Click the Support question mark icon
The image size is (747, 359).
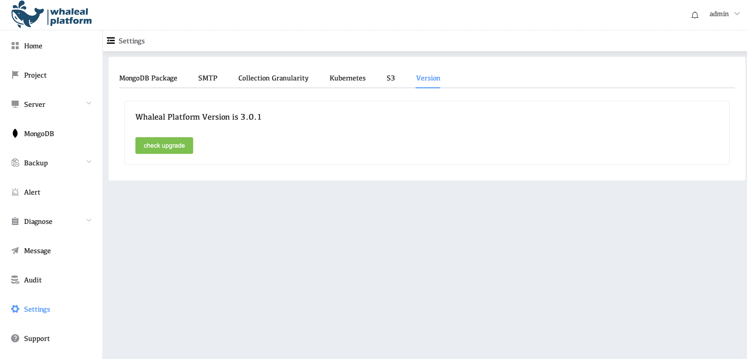point(15,338)
